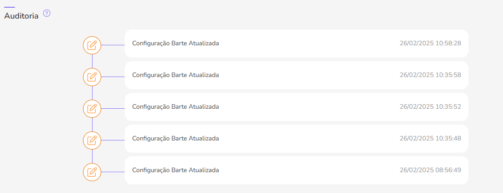Open the audit entry card logged at 10:35:58
This screenshot has width=503, height=193.
point(296,75)
